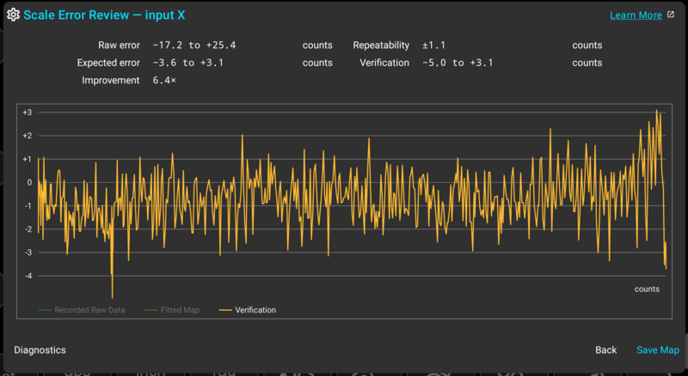688x376 pixels.
Task: Click the Scale Error Review — input X title
Action: pyautogui.click(x=104, y=15)
